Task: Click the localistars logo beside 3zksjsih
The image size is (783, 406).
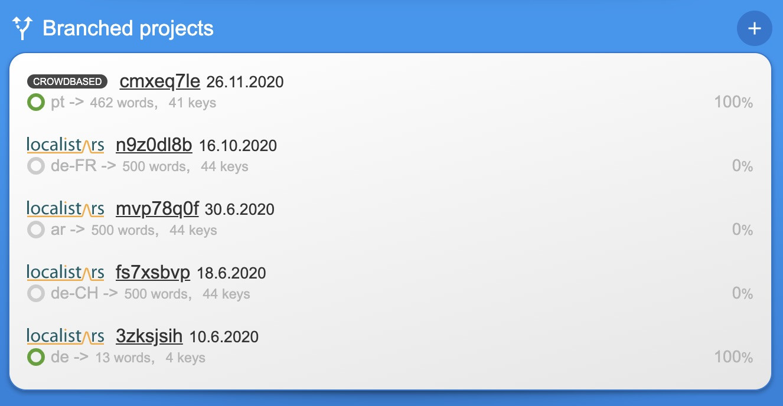Action: (66, 336)
